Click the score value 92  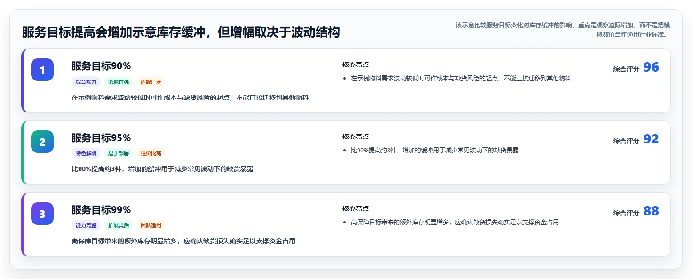click(x=651, y=139)
